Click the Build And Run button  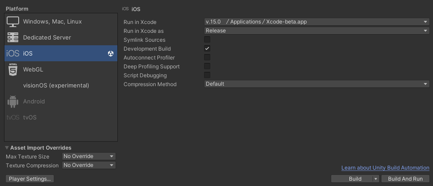pos(405,179)
